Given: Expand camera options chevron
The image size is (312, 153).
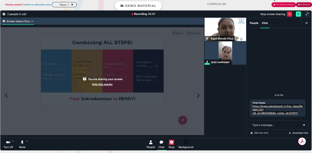Looking at the screenshot, I should [x=13, y=141].
